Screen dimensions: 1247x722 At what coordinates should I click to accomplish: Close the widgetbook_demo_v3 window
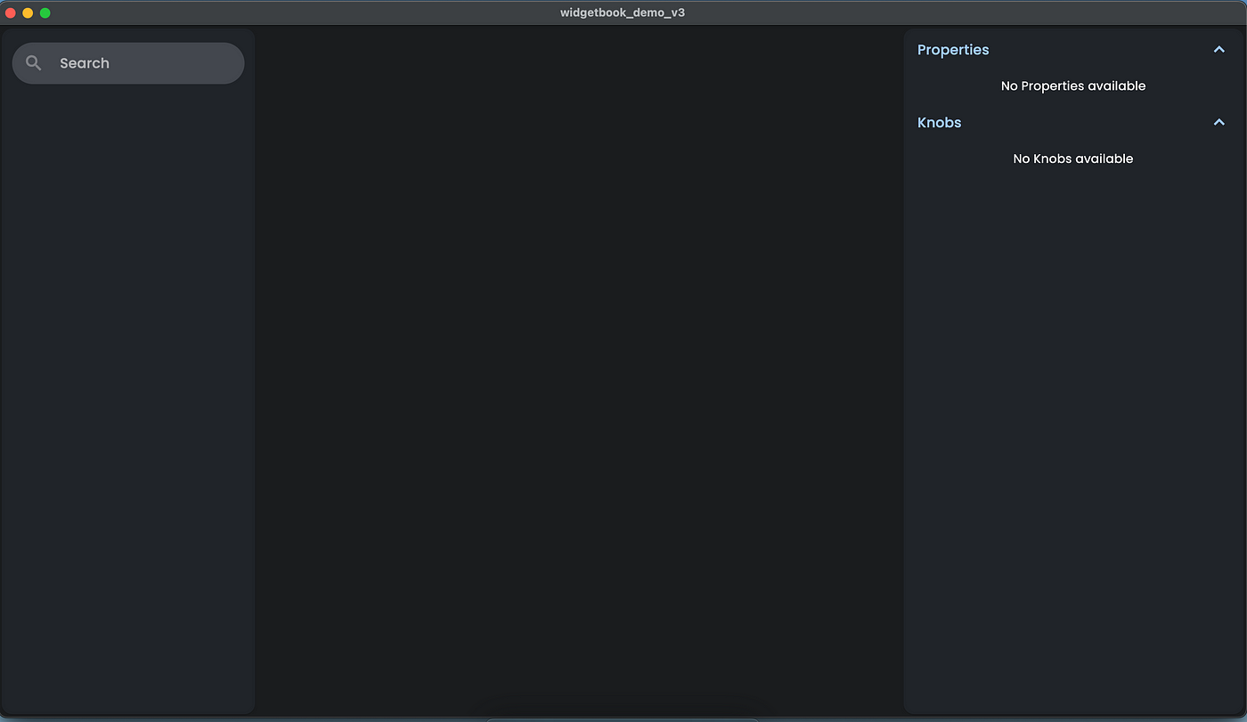11,12
